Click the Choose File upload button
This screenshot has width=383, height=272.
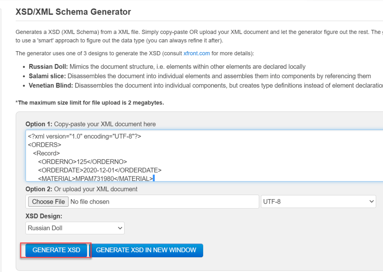(48, 202)
